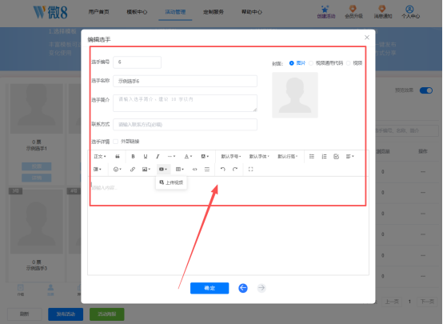Screen dimensions: 443x324
Task: Open the emoji picker dropdown
Action: (118, 170)
